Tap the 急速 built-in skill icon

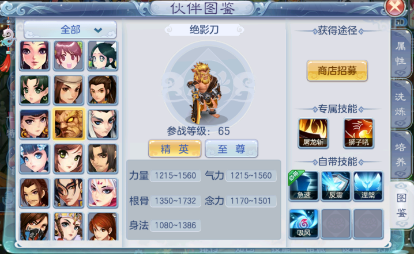(304, 186)
